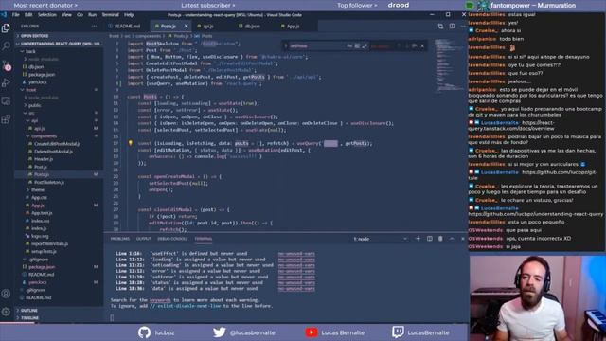Open the tanstack docs link in chat
The height and width of the screenshot is (341, 606).
pyautogui.click(x=511, y=126)
